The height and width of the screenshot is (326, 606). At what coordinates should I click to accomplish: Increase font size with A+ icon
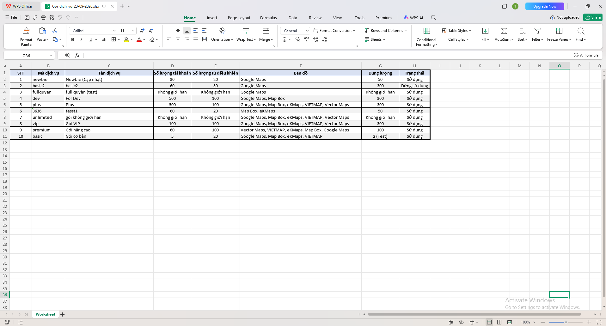click(x=142, y=31)
